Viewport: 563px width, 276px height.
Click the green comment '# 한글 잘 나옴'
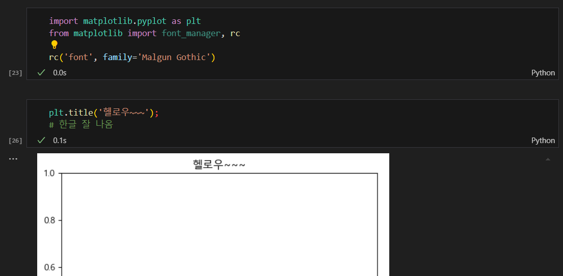(x=81, y=125)
